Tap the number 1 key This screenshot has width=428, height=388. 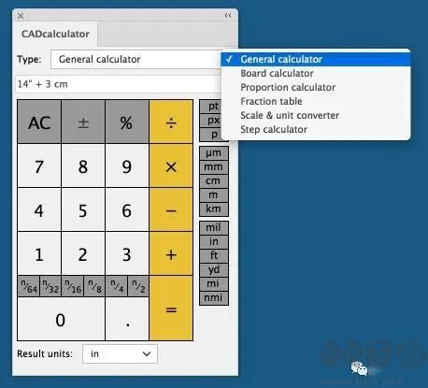(x=39, y=253)
